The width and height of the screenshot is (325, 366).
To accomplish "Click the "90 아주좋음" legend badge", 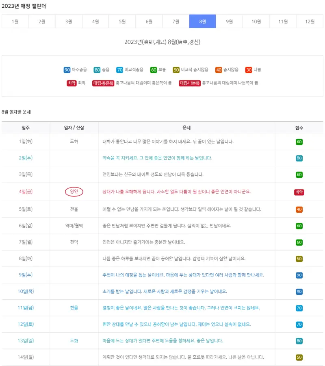I will (x=67, y=70).
